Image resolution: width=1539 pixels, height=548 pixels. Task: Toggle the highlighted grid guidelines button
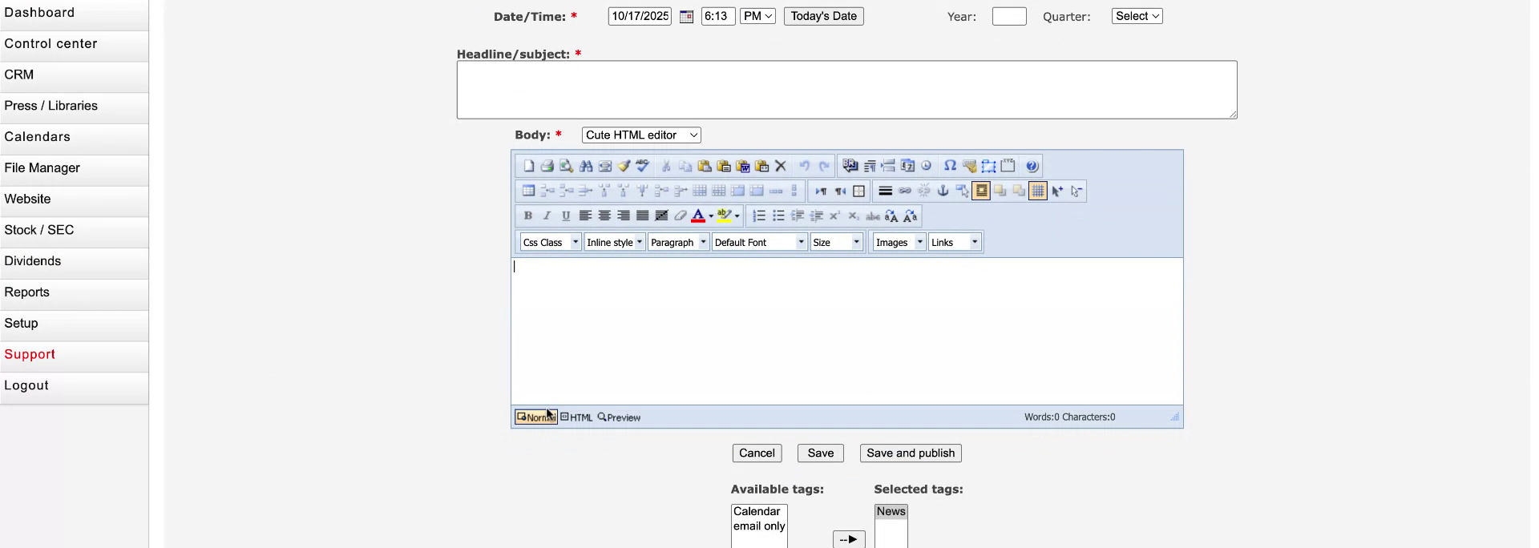[x=1038, y=191]
